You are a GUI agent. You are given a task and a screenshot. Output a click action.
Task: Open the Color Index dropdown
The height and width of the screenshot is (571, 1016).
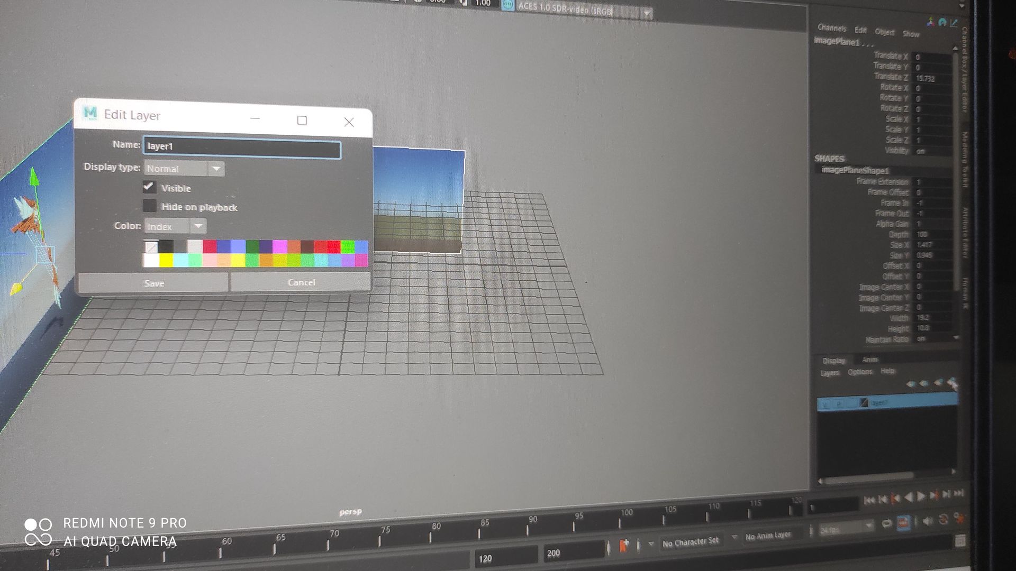(x=175, y=227)
